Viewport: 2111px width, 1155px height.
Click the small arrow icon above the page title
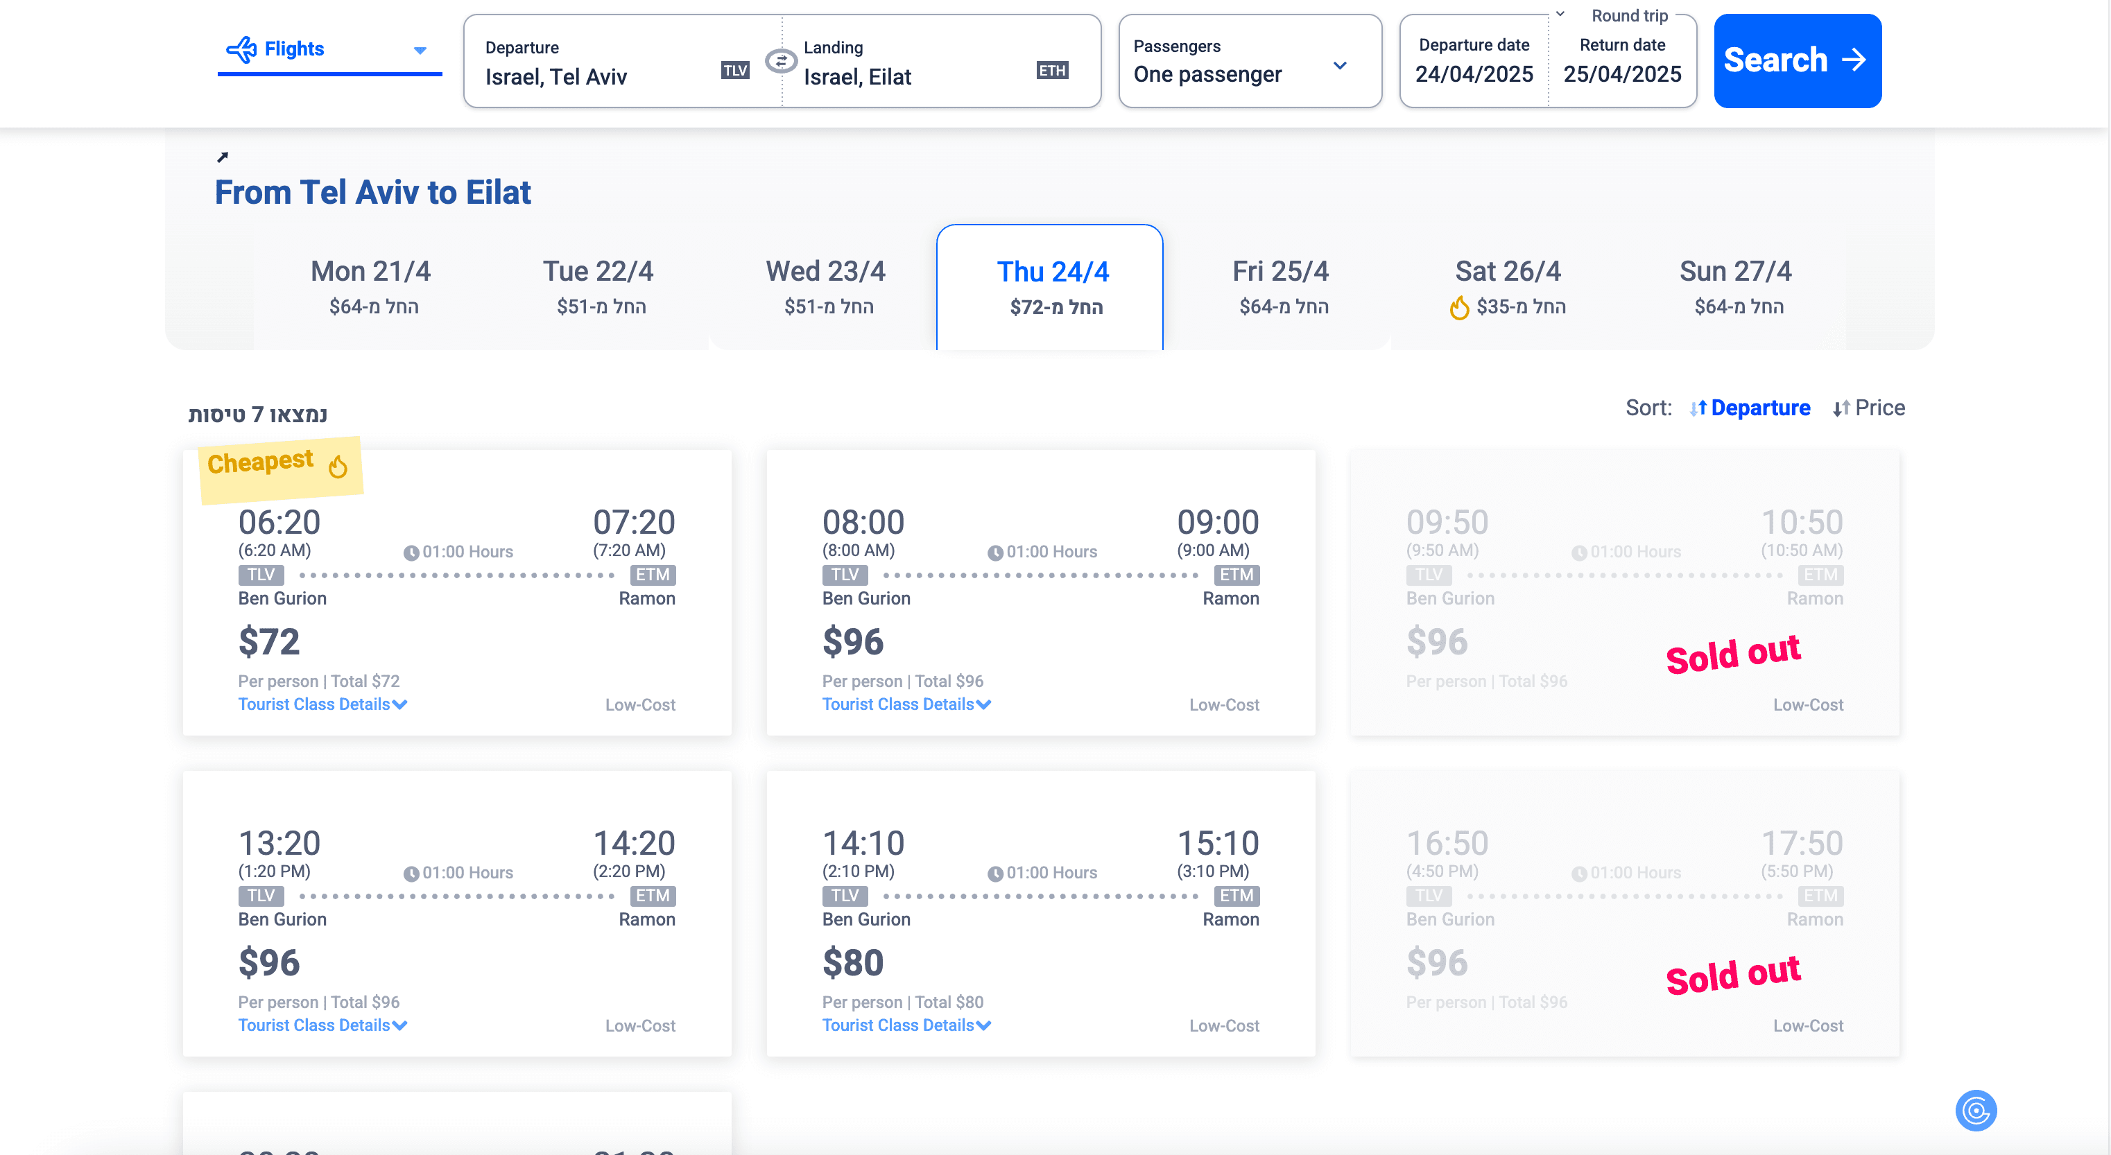point(222,157)
